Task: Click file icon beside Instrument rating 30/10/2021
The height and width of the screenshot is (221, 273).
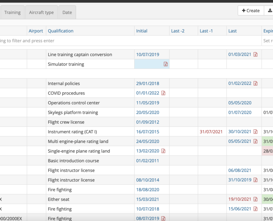Action: [256, 132]
